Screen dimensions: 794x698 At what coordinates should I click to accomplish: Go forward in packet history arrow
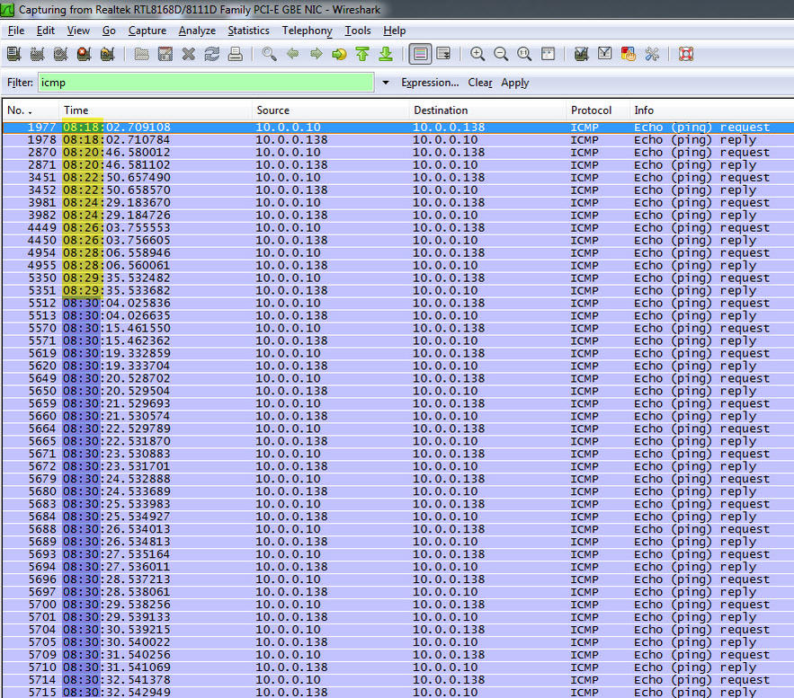point(316,54)
